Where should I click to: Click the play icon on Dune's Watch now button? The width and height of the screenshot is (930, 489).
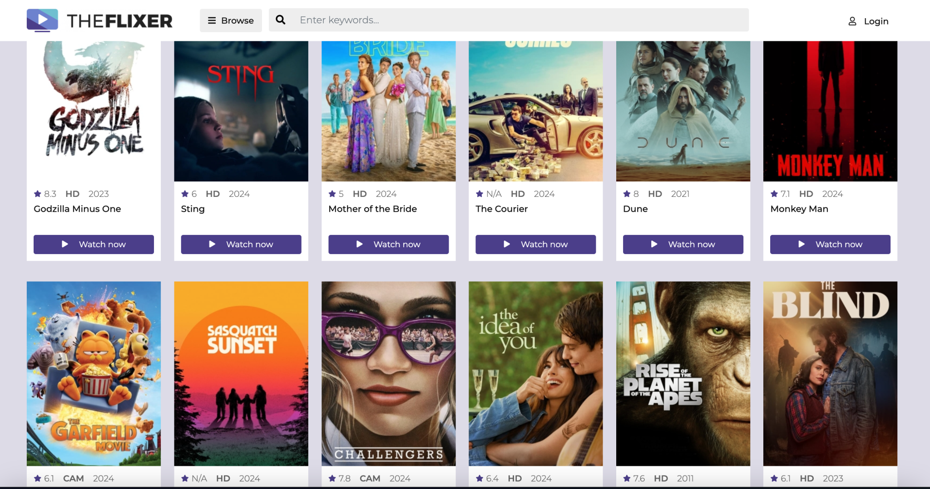(654, 244)
